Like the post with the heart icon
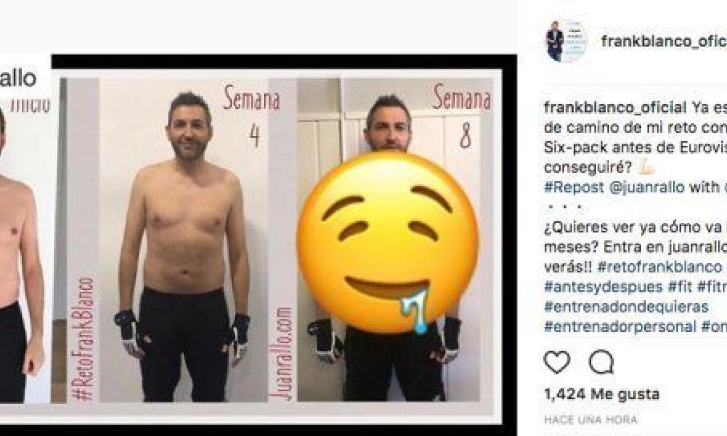 557,362
